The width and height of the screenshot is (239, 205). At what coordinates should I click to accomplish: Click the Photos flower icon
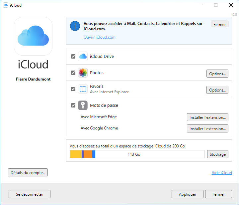(x=83, y=73)
